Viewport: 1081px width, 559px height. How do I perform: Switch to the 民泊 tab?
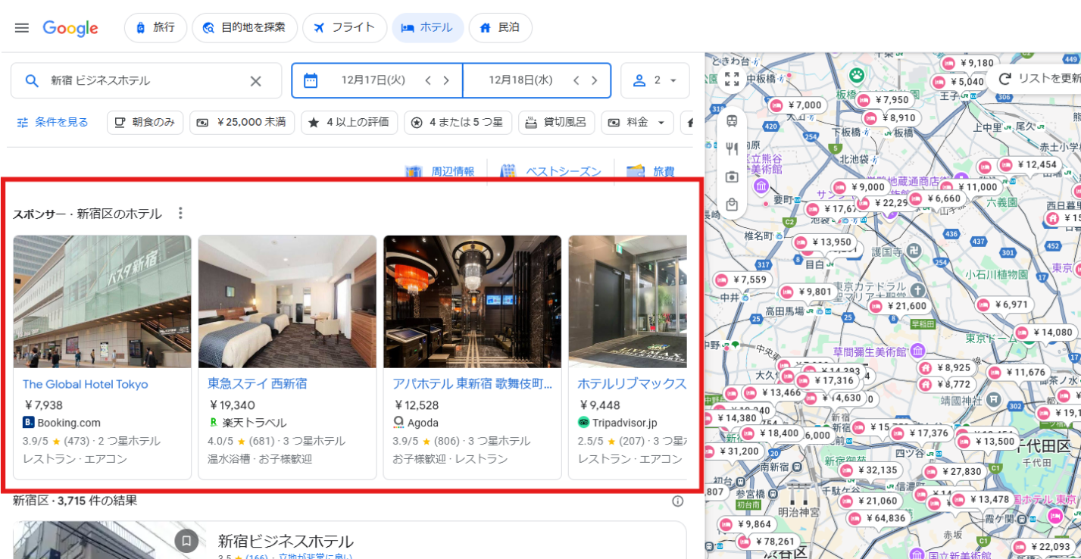pos(501,27)
